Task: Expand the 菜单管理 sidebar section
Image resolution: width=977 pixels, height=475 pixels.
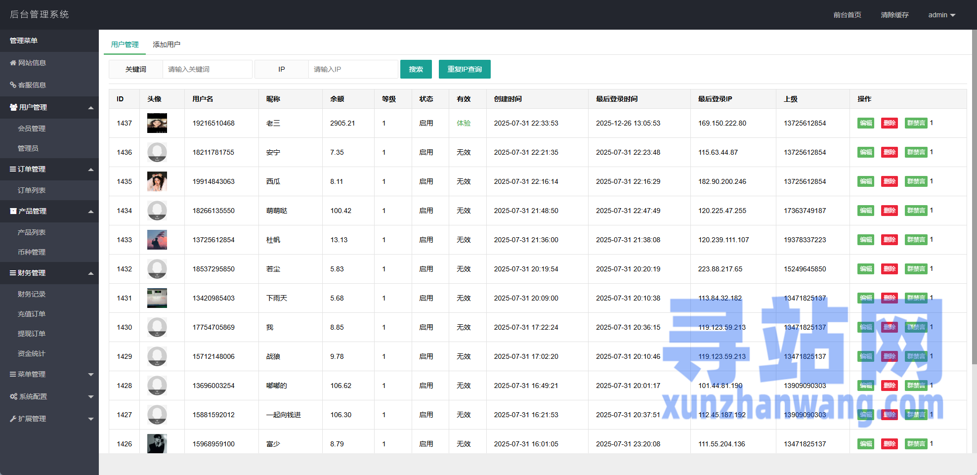Action: pos(91,375)
